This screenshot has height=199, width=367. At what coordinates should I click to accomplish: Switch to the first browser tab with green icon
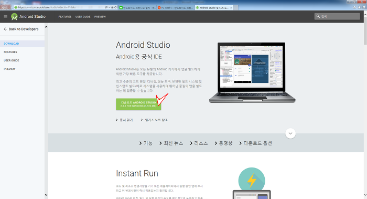137,7
